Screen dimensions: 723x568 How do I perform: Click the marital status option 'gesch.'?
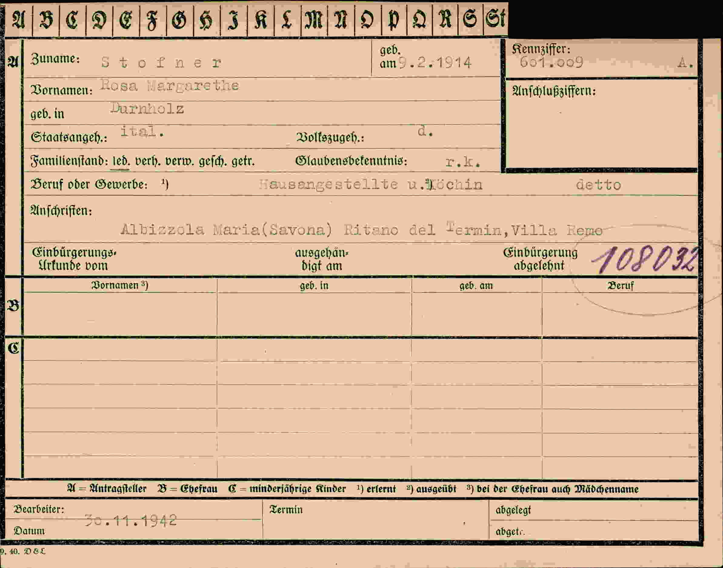(x=213, y=162)
